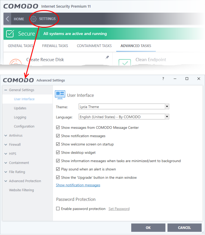
Task: Enable password protection checkbox
Action: point(58,209)
